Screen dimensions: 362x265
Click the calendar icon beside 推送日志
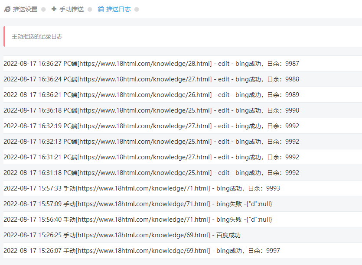tap(101, 9)
